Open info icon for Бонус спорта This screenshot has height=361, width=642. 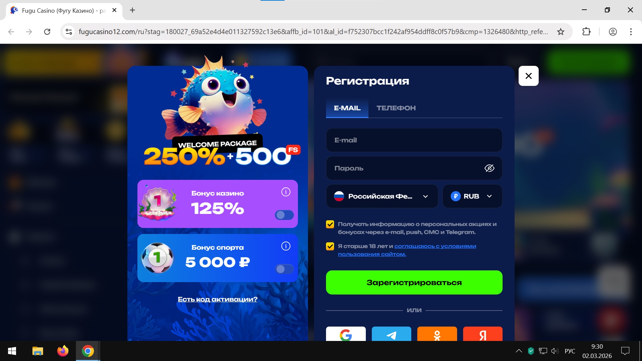click(286, 246)
